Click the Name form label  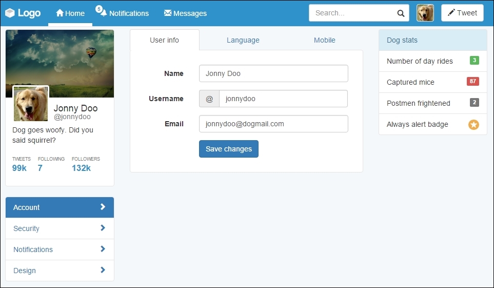[x=173, y=73]
